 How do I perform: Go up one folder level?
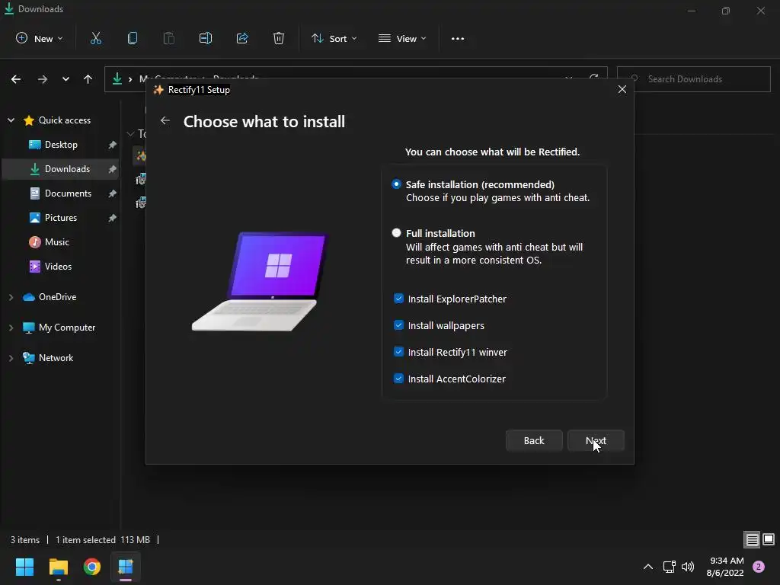pos(88,79)
